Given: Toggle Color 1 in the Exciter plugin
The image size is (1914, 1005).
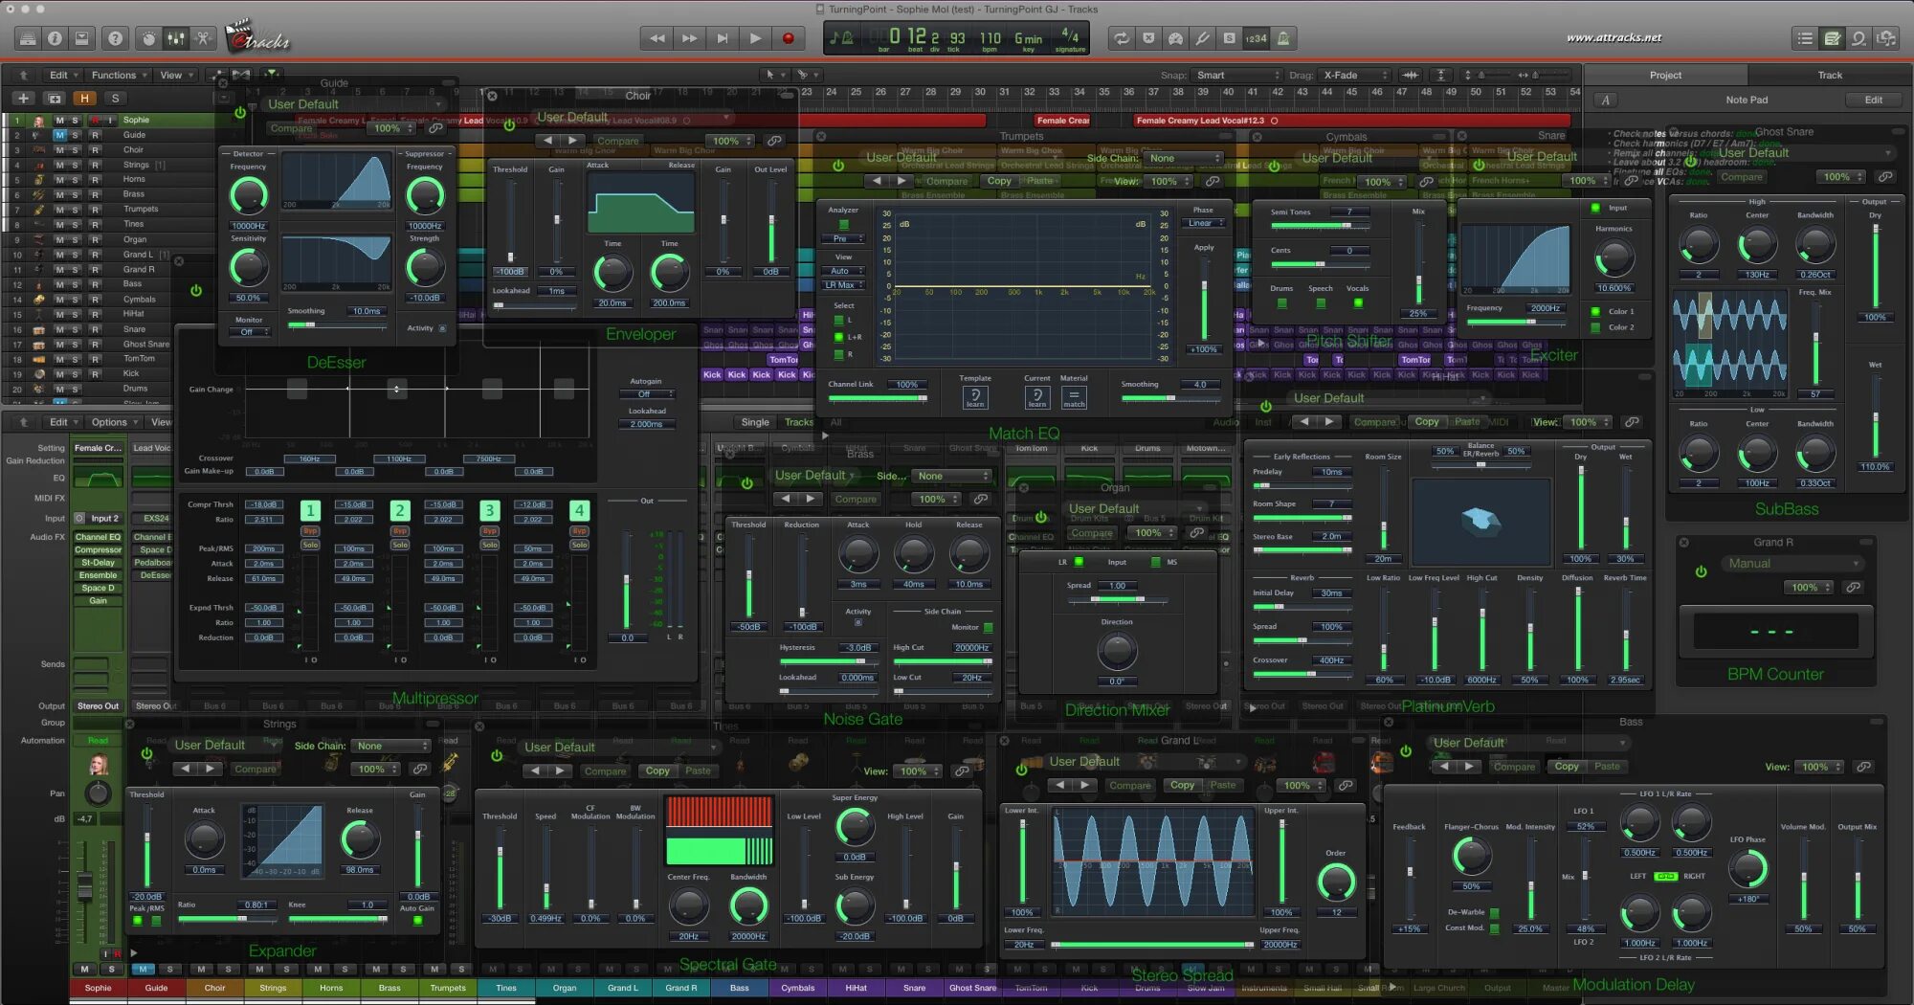Looking at the screenshot, I should pyautogui.click(x=1595, y=311).
